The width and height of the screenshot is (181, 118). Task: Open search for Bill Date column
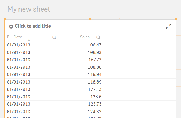(54, 37)
